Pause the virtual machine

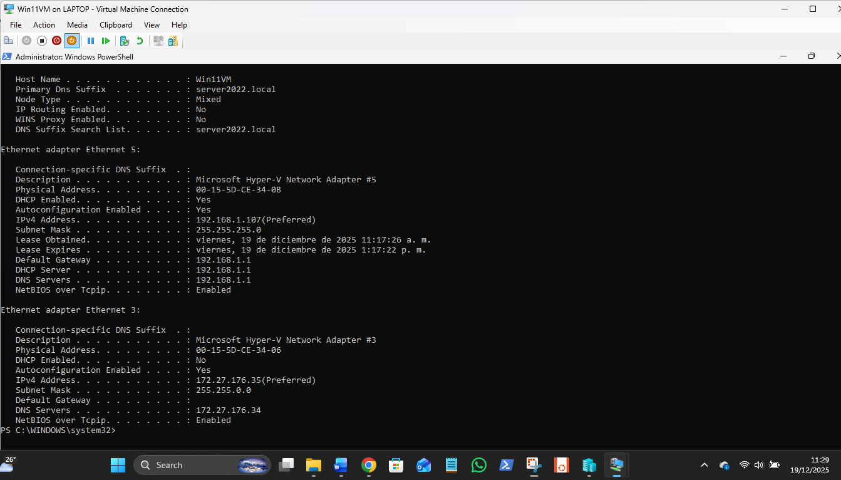91,41
